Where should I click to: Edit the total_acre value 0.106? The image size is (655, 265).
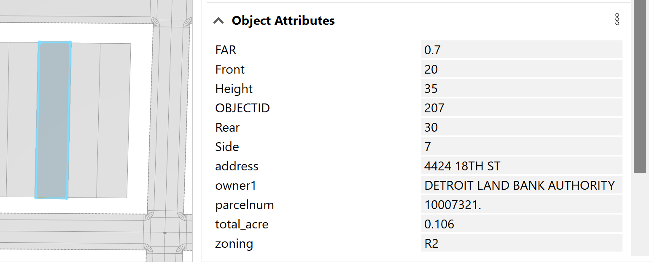pyautogui.click(x=521, y=224)
